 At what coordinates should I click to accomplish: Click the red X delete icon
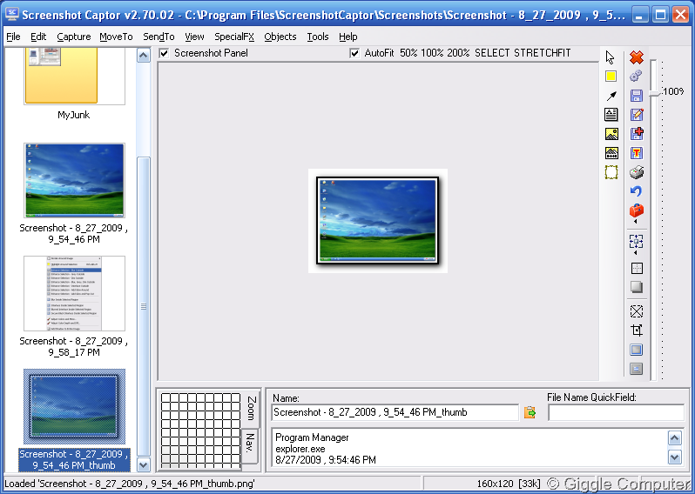[637, 57]
